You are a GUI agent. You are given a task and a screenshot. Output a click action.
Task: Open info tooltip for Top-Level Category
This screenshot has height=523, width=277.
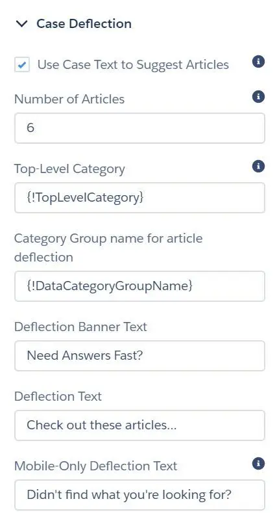pyautogui.click(x=258, y=166)
